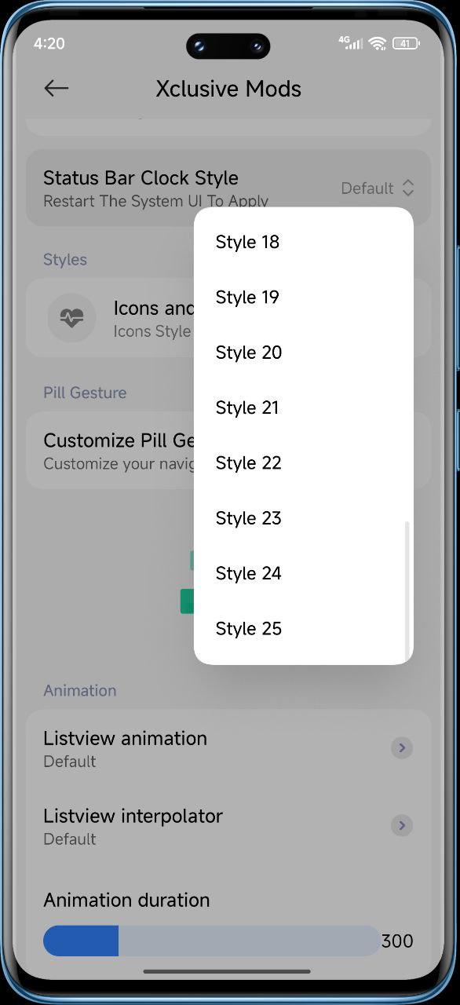
Task: Tap the Listview animation row
Action: 228,748
